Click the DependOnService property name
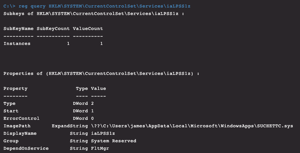 [x=26, y=148]
